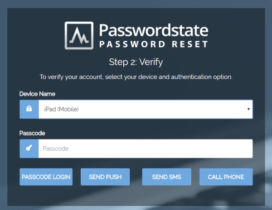
Task: Click the Passwordstate mountain logo icon
Action: (79, 35)
